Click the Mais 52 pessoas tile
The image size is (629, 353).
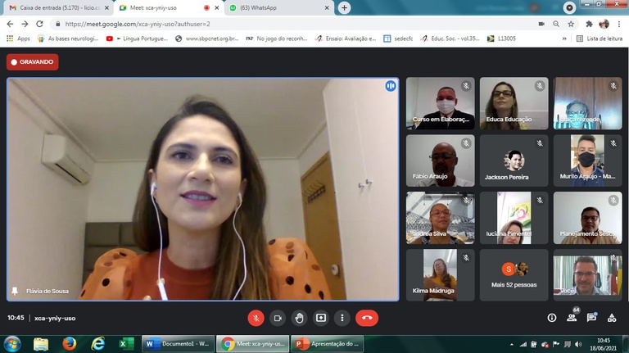[514, 275]
